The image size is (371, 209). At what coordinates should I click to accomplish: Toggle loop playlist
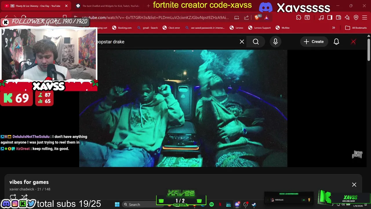(13, 197)
